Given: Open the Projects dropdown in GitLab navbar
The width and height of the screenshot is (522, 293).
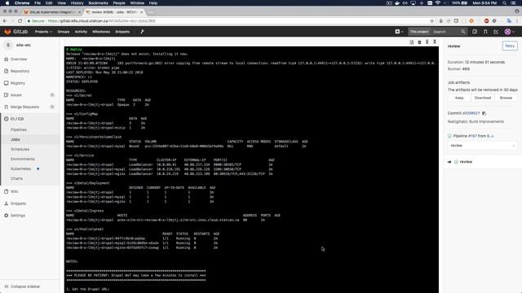Looking at the screenshot, I should click(x=43, y=32).
